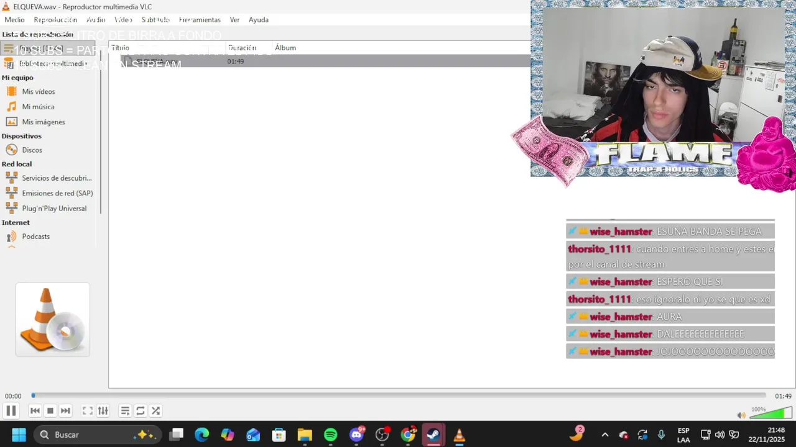The height and width of the screenshot is (447, 796).
Task: Select Mis imágenes in the sidebar
Action: 44,122
